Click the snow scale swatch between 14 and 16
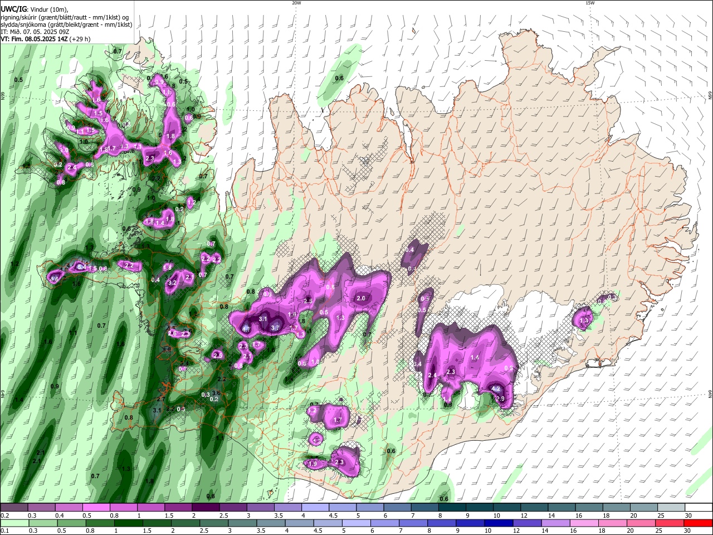 pyautogui.click(x=561, y=508)
